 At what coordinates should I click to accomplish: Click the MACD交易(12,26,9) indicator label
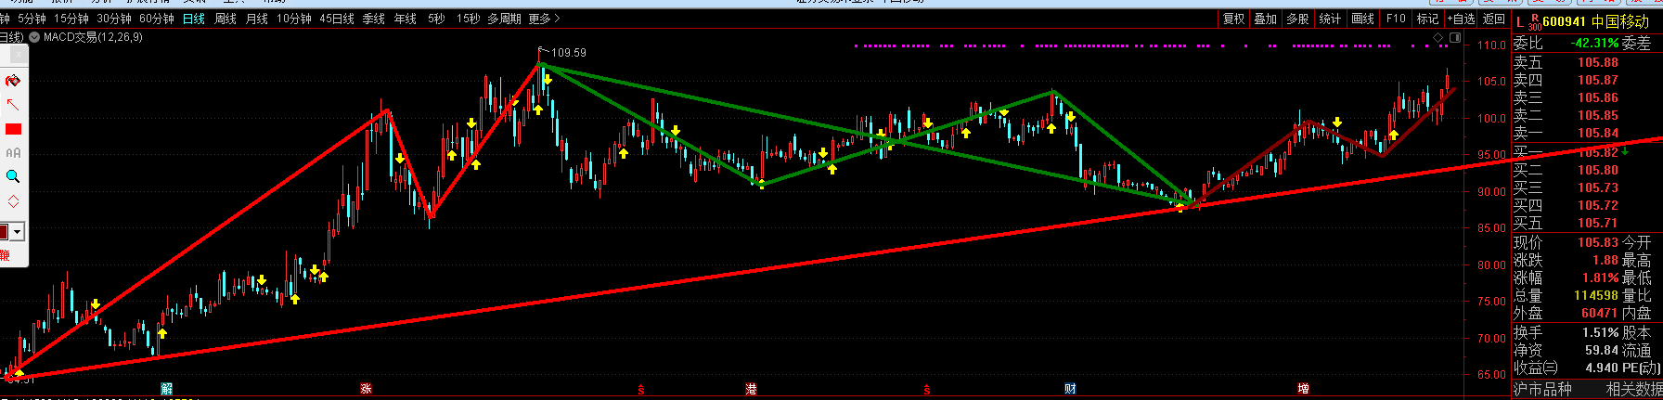coord(93,37)
